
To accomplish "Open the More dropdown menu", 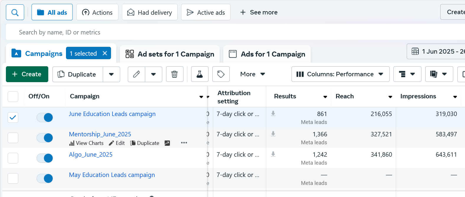I will click(x=253, y=74).
